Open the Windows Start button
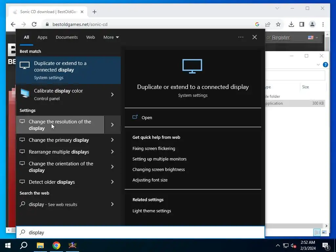The width and height of the screenshot is (336, 252). (x=8, y=245)
